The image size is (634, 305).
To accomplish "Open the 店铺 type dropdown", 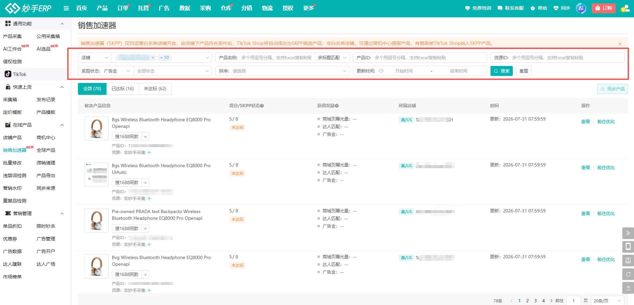I will pyautogui.click(x=95, y=58).
